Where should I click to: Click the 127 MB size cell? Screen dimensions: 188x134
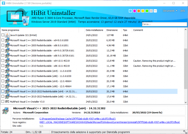click(x=110, y=35)
